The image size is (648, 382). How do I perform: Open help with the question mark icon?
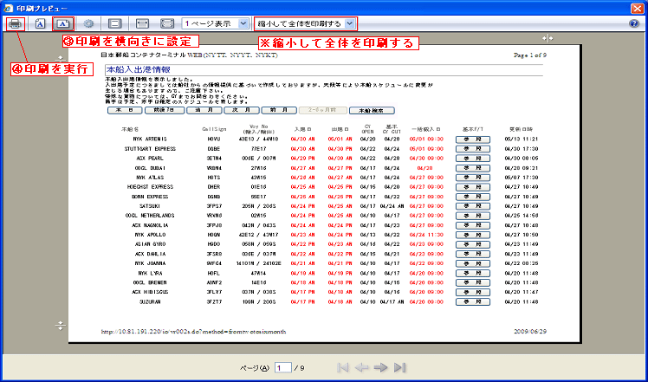(x=634, y=24)
